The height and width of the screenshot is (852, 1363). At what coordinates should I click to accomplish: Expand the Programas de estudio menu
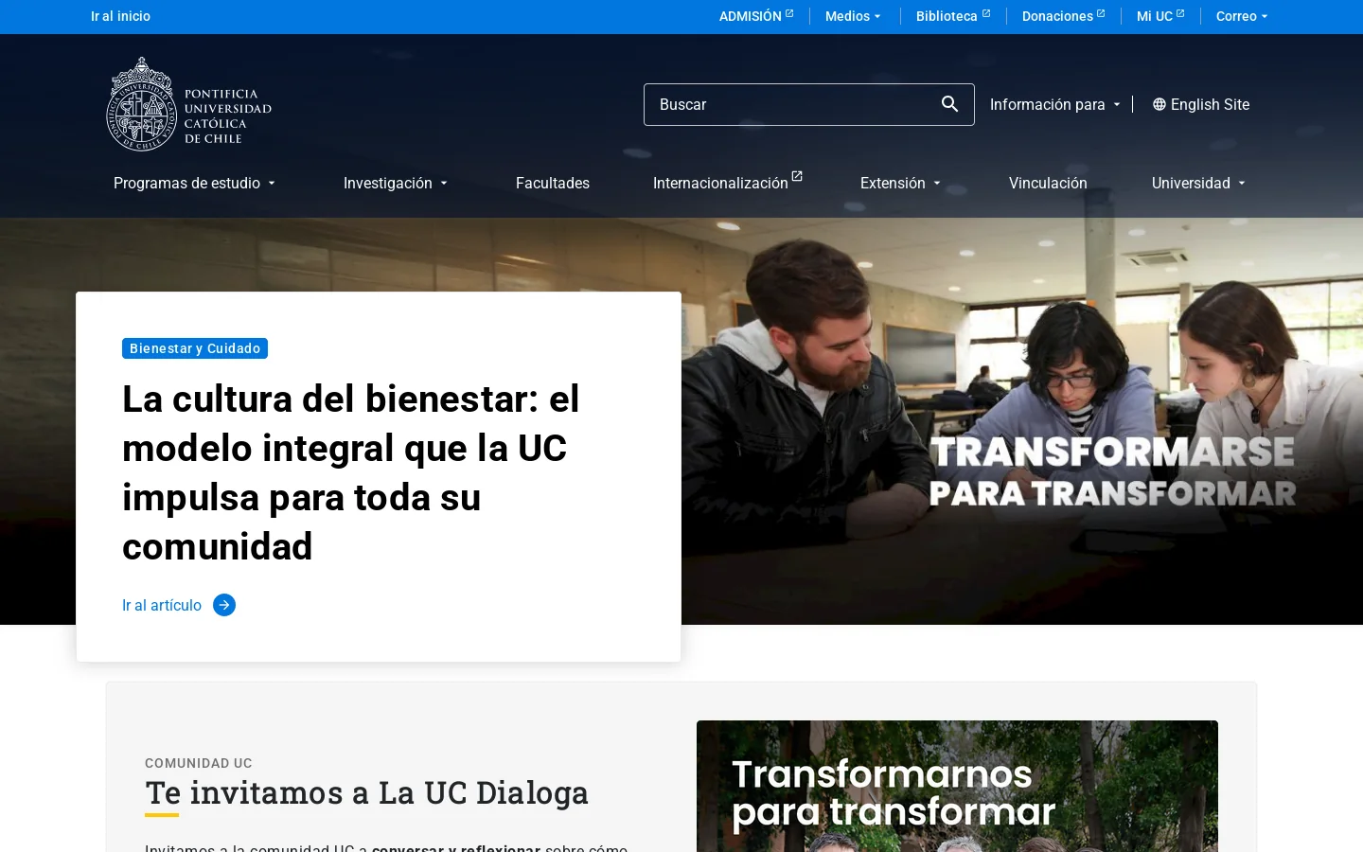(194, 183)
